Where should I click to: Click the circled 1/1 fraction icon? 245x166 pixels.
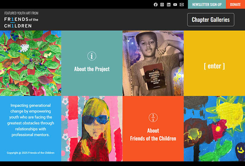(x=153, y=117)
